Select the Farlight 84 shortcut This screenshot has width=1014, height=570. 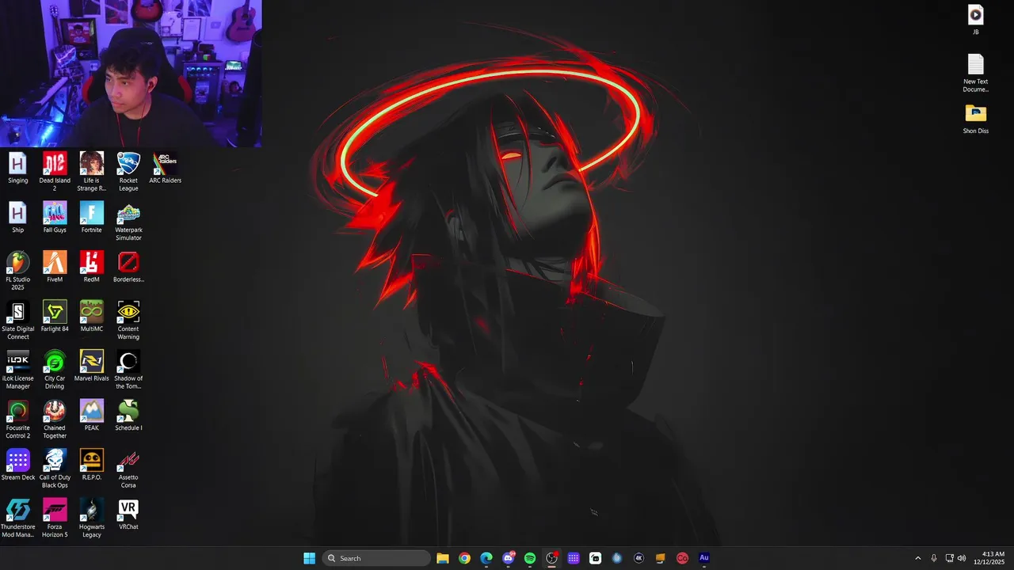pyautogui.click(x=55, y=317)
